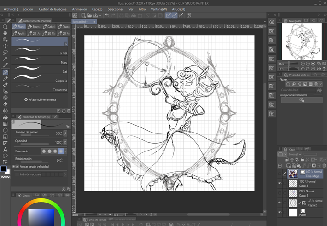Select the Gradient tool
The image size is (327, 226).
(5, 124)
